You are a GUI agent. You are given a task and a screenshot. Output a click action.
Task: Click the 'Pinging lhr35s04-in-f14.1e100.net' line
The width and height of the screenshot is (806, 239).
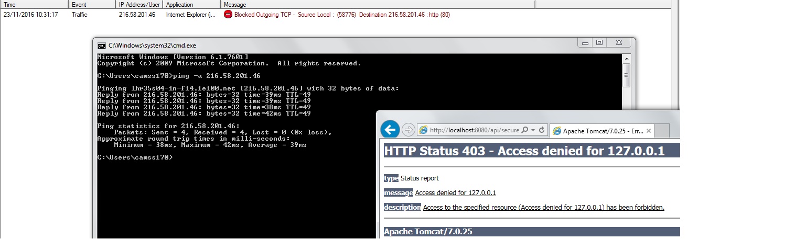(248, 88)
